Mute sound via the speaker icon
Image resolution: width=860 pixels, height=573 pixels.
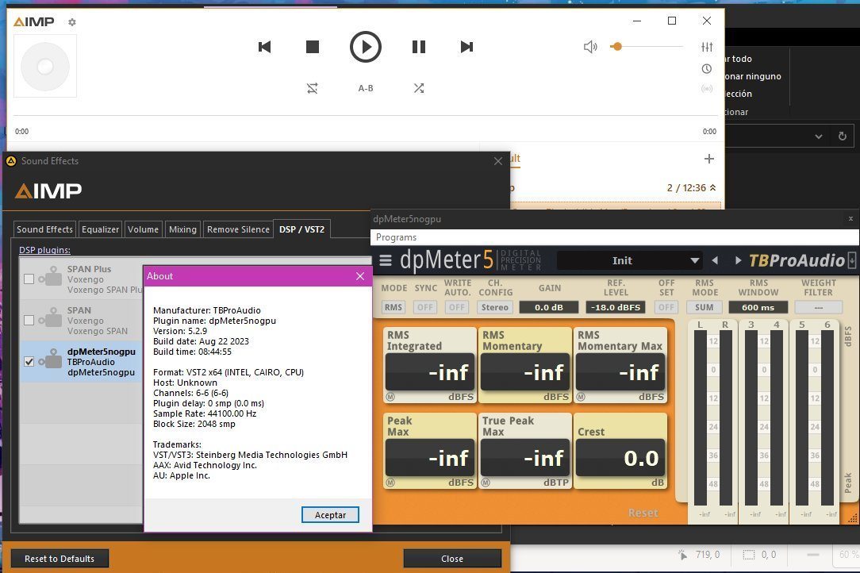(590, 47)
